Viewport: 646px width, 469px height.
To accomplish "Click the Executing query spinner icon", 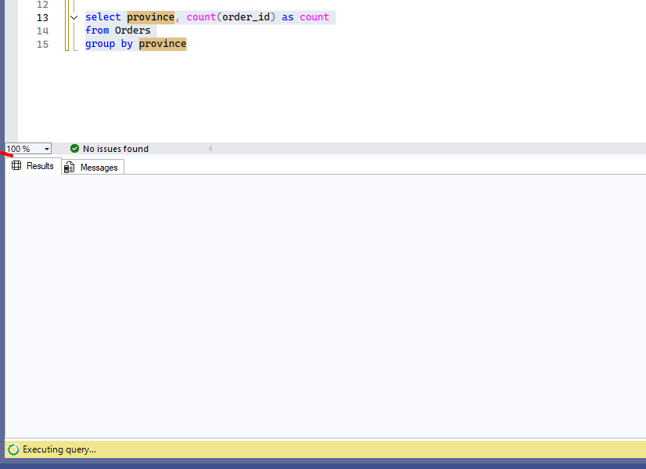I will point(13,449).
